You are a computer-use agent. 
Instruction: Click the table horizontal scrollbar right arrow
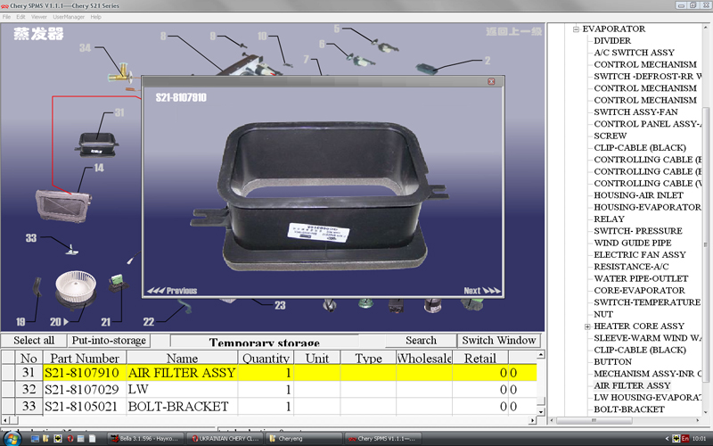coord(532,420)
